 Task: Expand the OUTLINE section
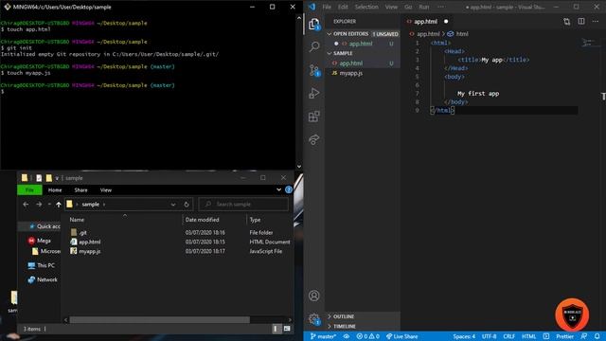[x=330, y=316]
